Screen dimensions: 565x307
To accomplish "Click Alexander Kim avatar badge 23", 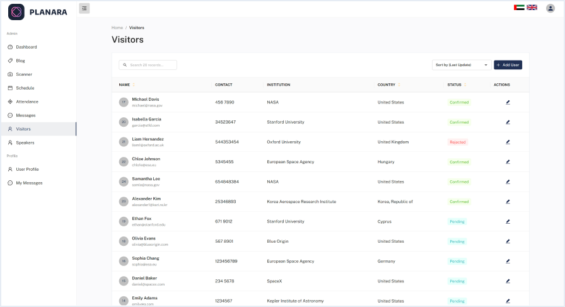I will (x=124, y=202).
